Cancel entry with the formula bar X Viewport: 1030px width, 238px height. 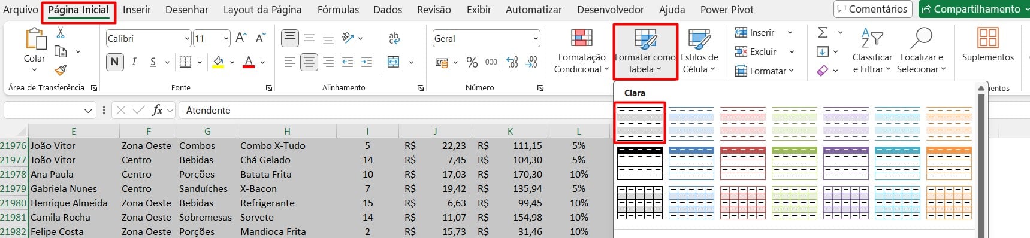121,110
